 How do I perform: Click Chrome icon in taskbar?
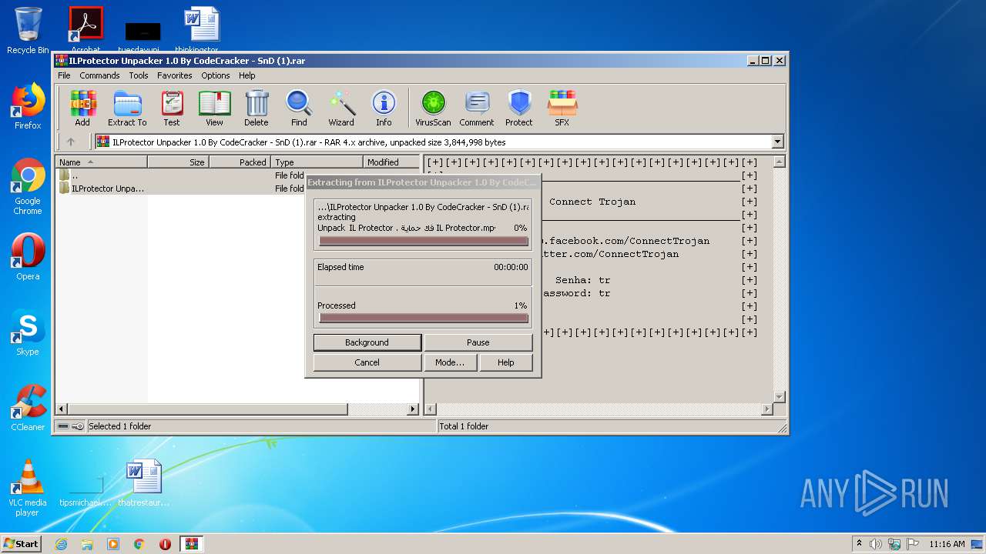(x=139, y=544)
